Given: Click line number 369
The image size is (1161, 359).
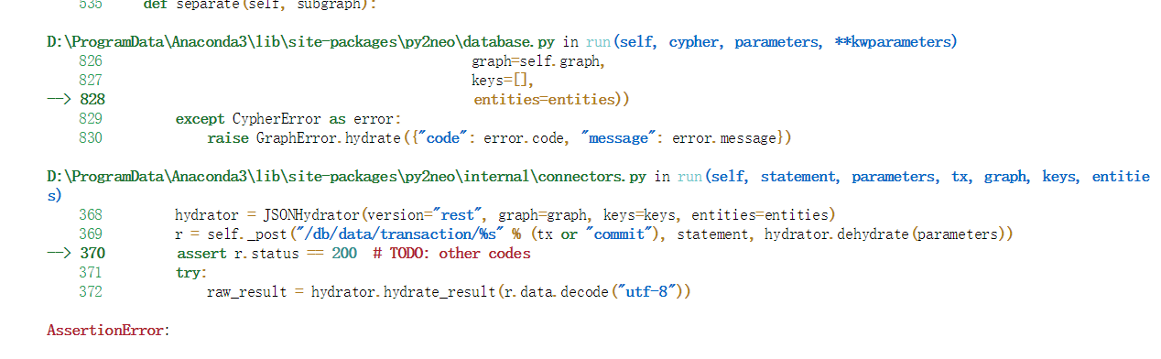Looking at the screenshot, I should [x=91, y=234].
